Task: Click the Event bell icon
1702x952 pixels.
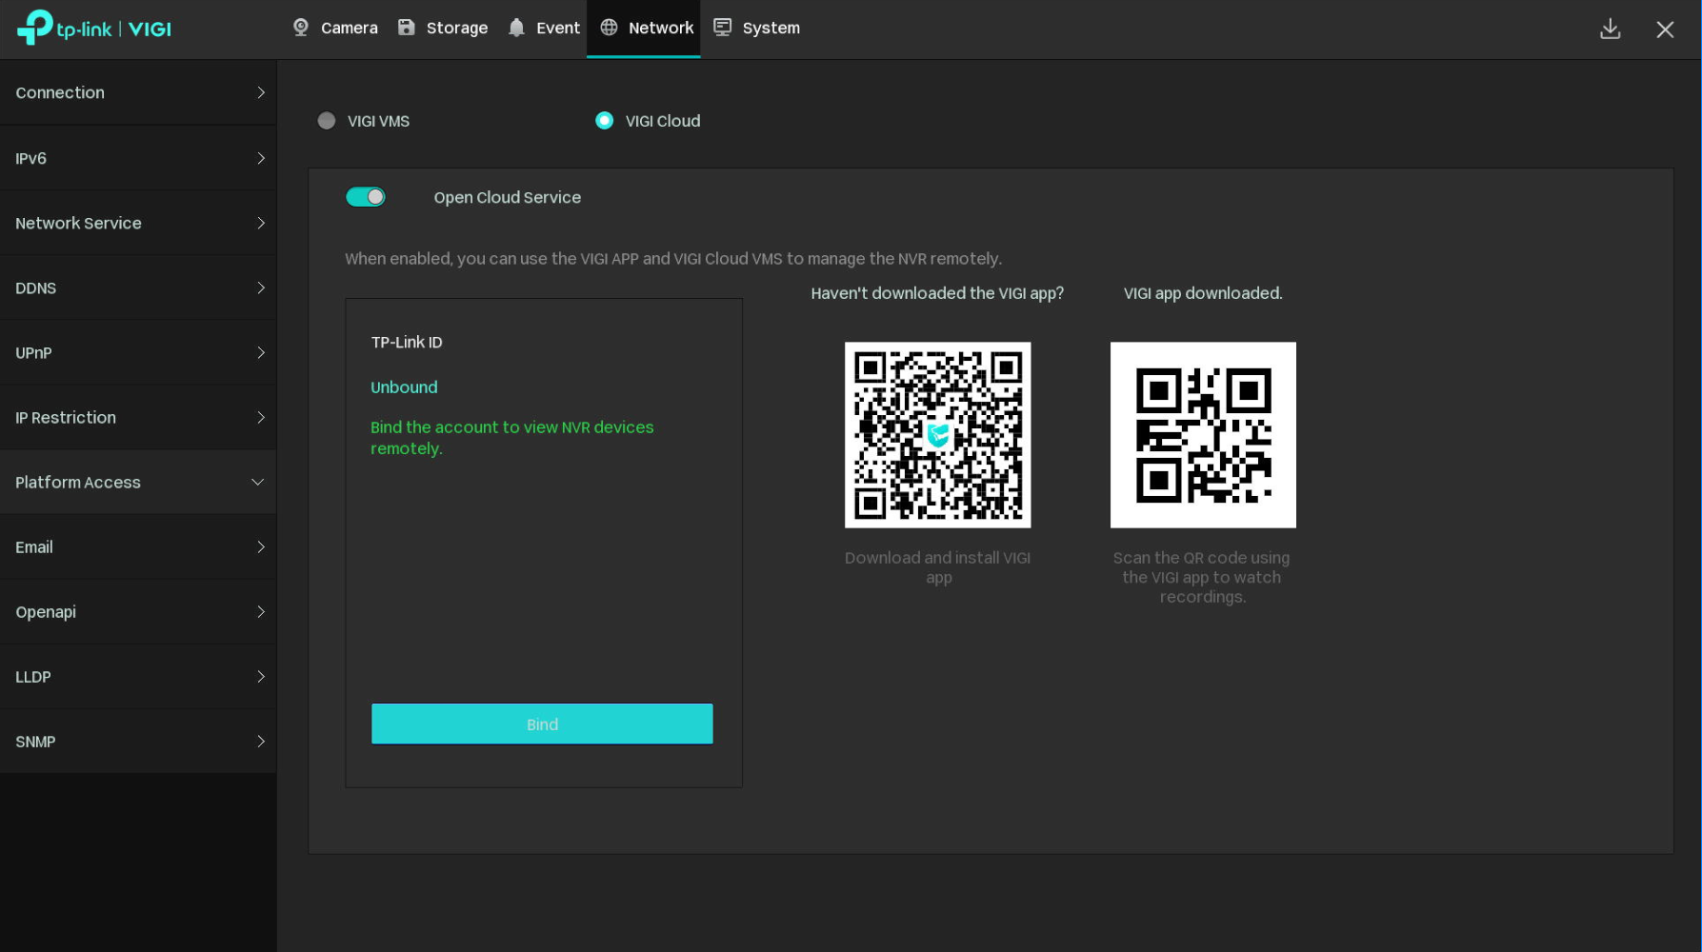Action: tap(516, 28)
